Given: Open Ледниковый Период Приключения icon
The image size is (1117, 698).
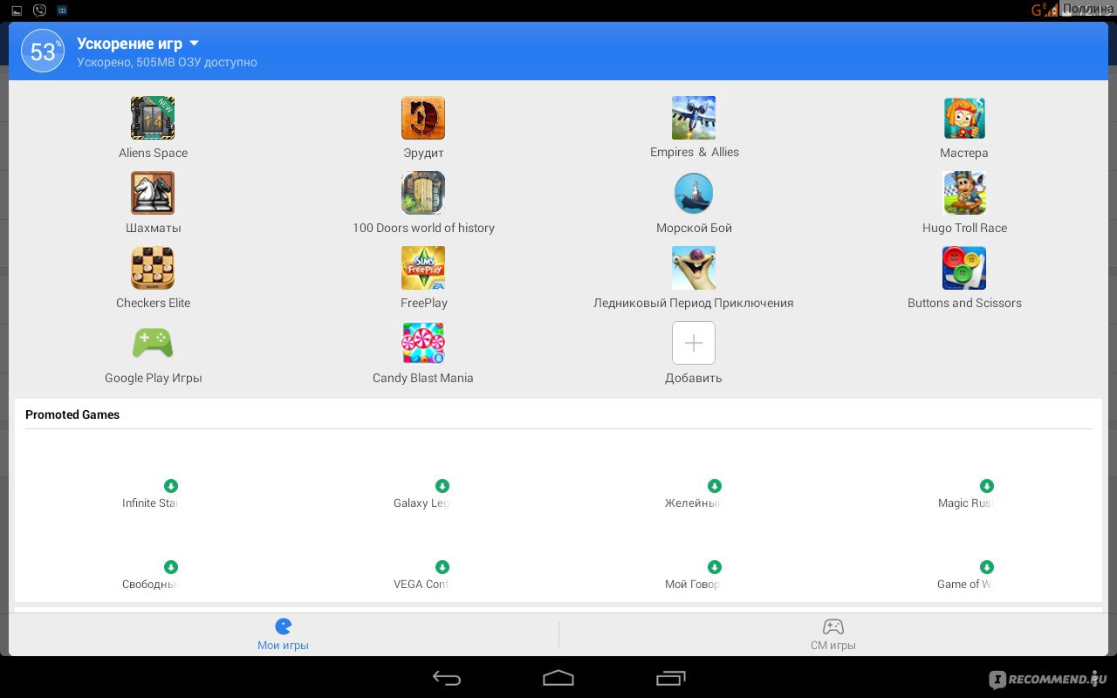Looking at the screenshot, I should (x=694, y=268).
